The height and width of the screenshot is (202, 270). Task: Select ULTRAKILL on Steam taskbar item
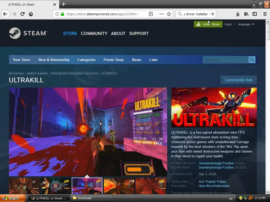[x=49, y=198]
